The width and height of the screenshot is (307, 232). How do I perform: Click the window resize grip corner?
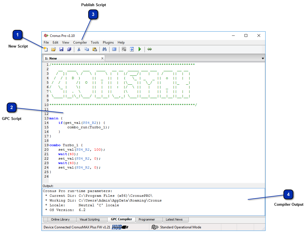[263, 229]
